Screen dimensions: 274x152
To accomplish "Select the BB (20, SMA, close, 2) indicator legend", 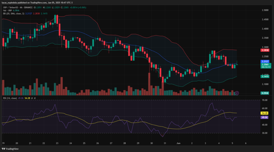I will pos(14,14).
